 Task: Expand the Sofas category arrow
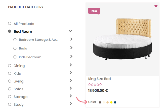click(x=71, y=88)
